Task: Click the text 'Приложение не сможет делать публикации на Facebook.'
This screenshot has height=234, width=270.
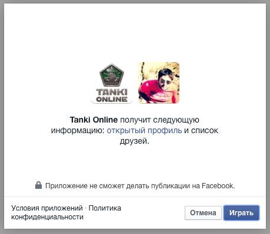Action: [x=140, y=186]
